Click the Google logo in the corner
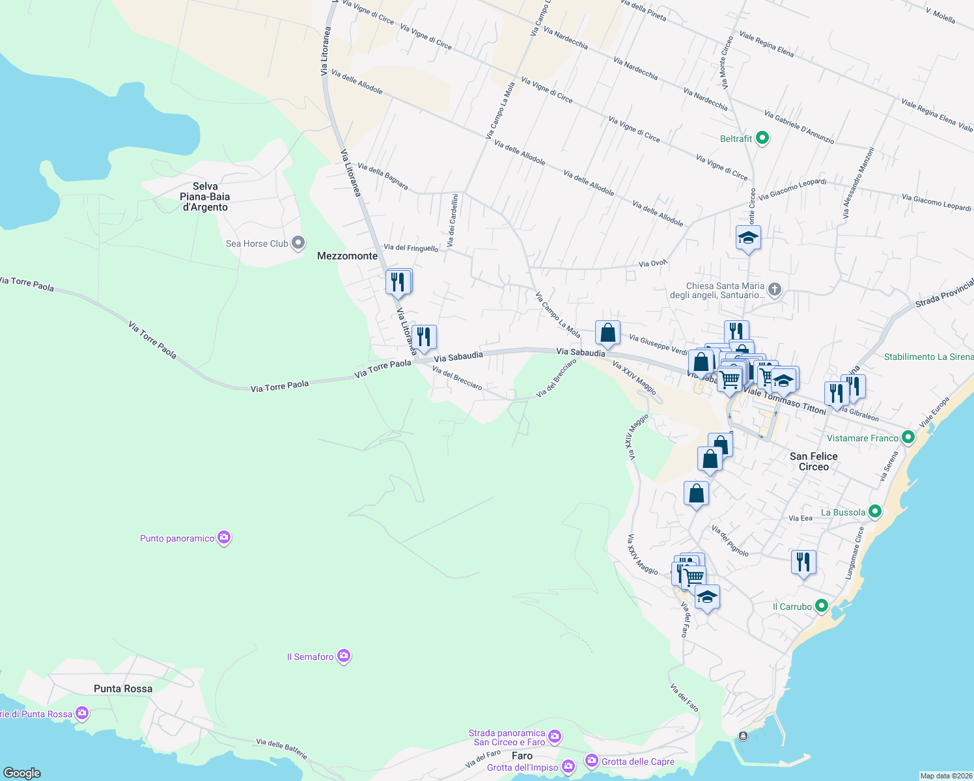The image size is (974, 781). [x=21, y=772]
